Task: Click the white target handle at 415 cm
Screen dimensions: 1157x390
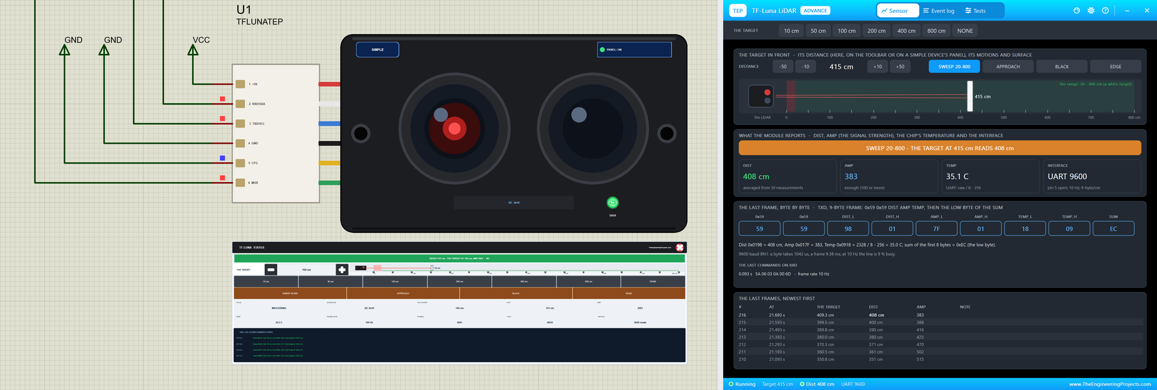Action: [970, 96]
